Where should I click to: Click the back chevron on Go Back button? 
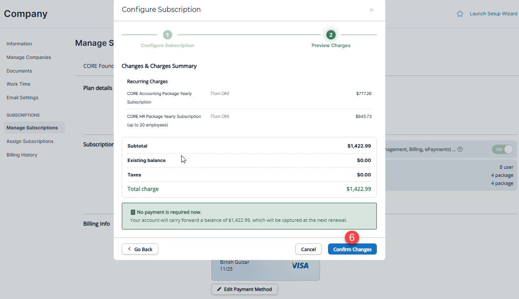(129, 249)
